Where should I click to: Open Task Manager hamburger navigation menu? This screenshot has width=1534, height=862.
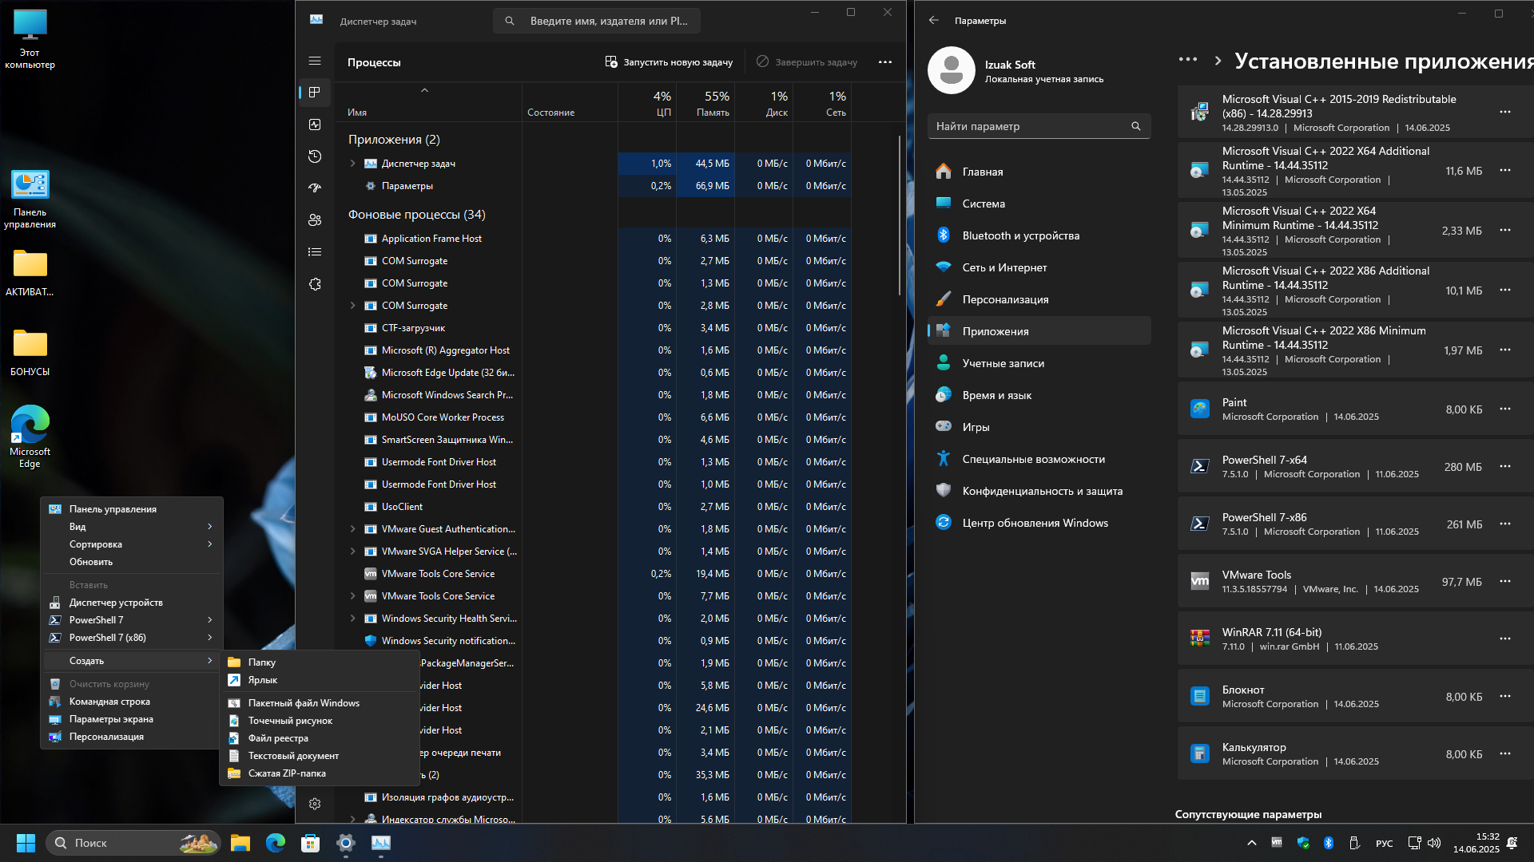315,61
